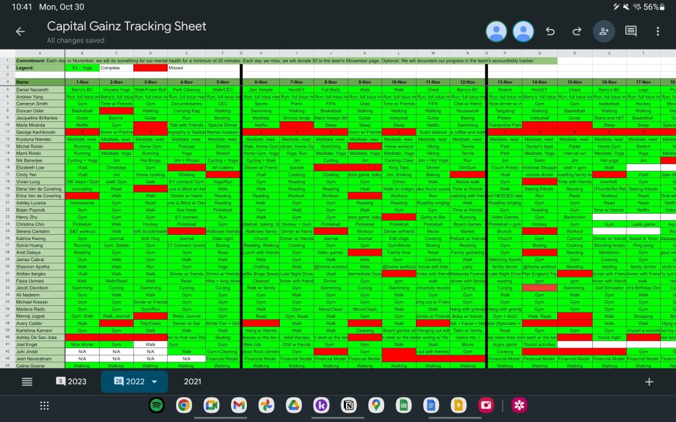Open the 2022 sheet tab dropdown arrow

click(154, 381)
